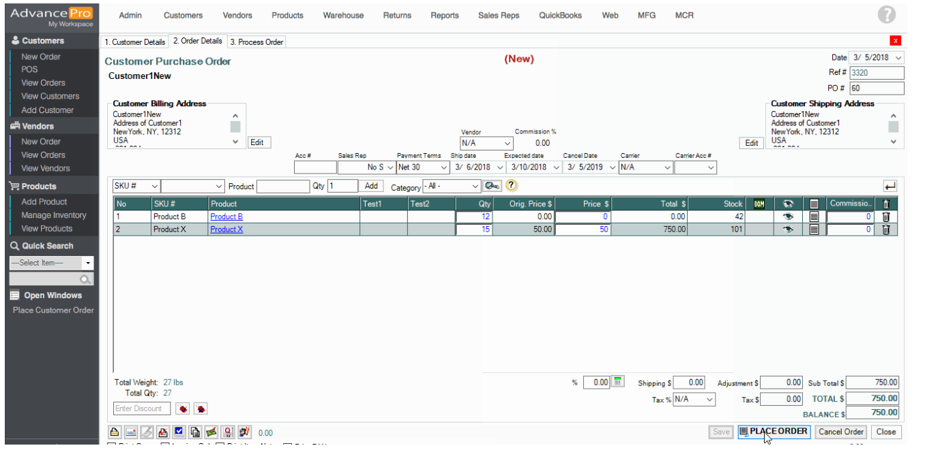Viewport: 925px width, 450px height.
Task: Click the calculator icon next to percent field
Action: click(x=618, y=382)
